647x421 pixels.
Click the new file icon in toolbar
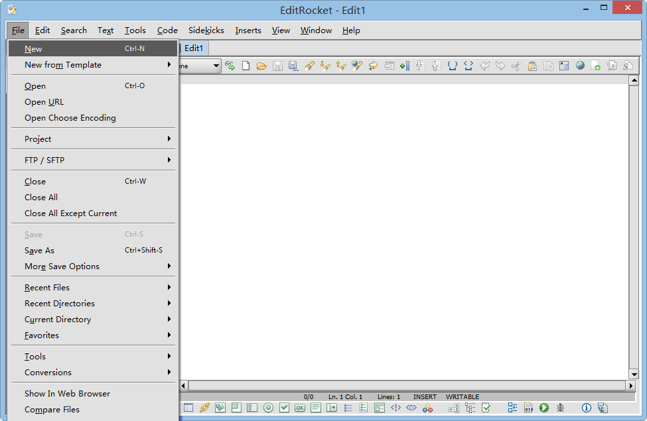(246, 66)
